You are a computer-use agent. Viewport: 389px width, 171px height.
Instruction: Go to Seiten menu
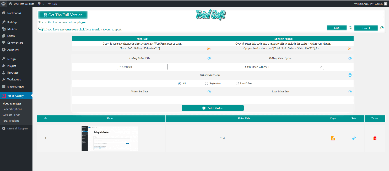tap(16, 36)
